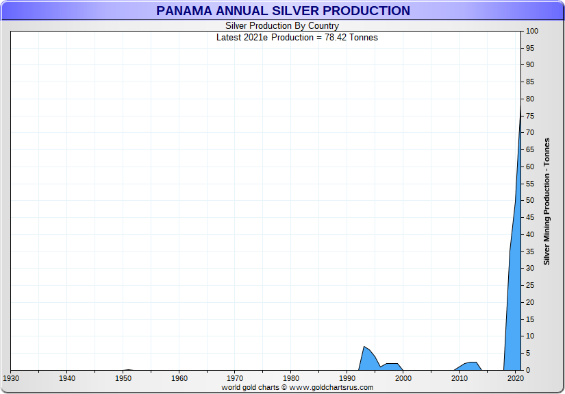This screenshot has width=565, height=394.
Task: Click the Silver Production By Country subtitle
Action: point(282,26)
